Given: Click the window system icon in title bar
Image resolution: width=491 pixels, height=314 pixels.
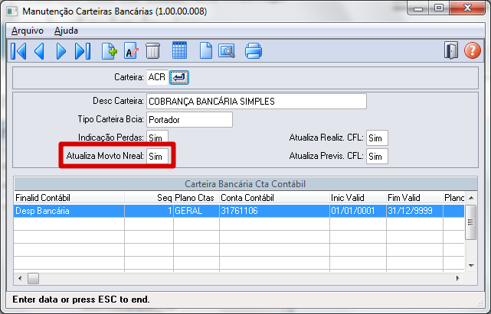Looking at the screenshot, I should pyautogui.click(x=12, y=11).
